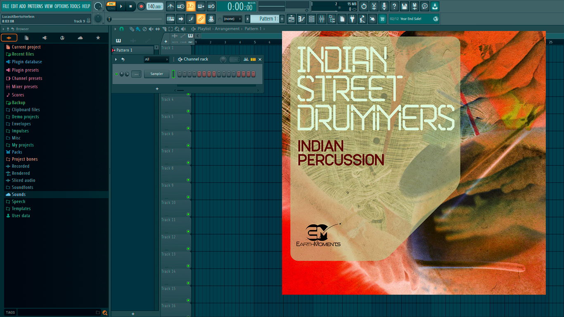
Task: Open graph editor in Channel rack
Action: click(246, 59)
